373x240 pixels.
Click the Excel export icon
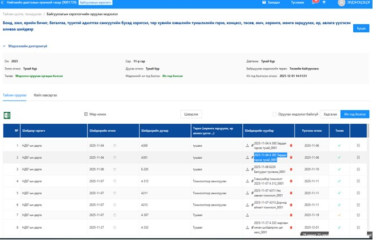[x=8, y=115]
